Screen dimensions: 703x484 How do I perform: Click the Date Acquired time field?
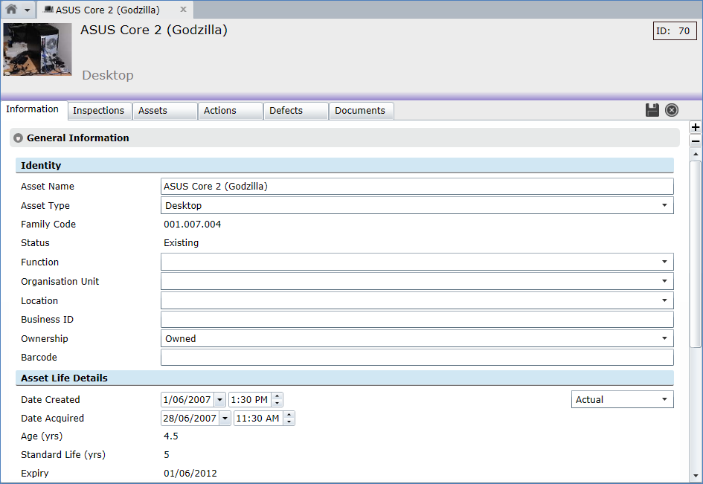258,418
